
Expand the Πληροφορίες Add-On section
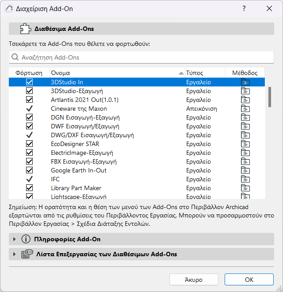coord(15,239)
